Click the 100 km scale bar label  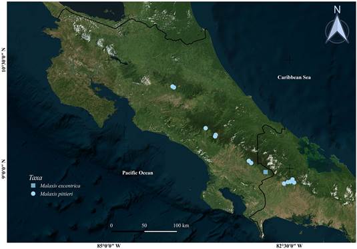tap(182, 226)
